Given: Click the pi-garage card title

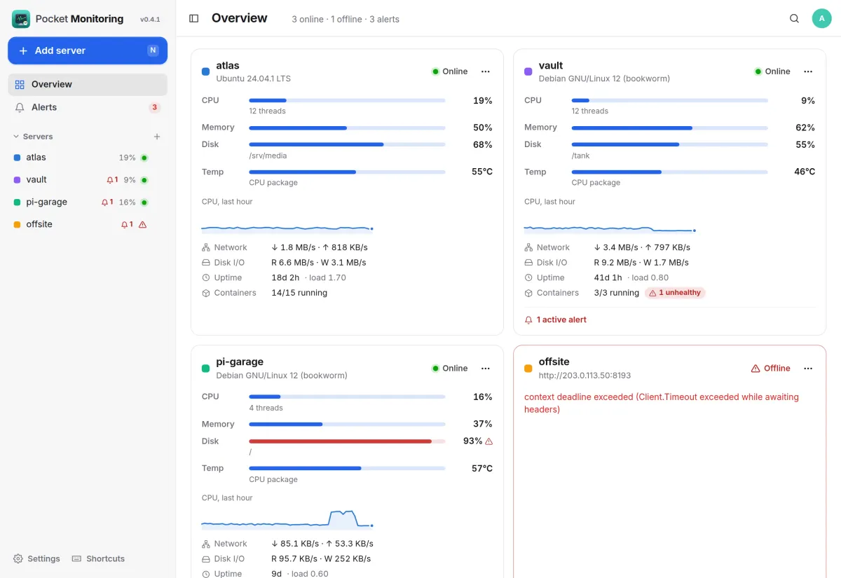Looking at the screenshot, I should click(x=240, y=362).
